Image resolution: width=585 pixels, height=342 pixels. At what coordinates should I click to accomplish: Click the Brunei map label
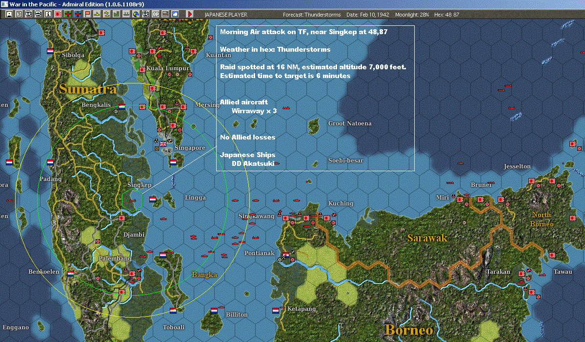481,184
